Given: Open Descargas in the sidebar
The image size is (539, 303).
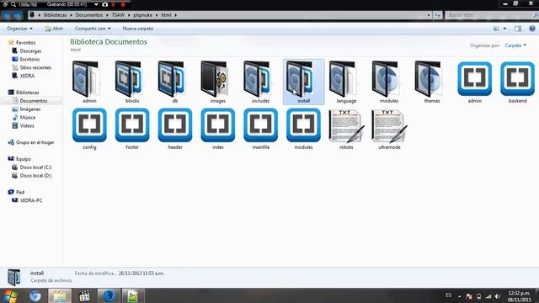Looking at the screenshot, I should [27, 50].
